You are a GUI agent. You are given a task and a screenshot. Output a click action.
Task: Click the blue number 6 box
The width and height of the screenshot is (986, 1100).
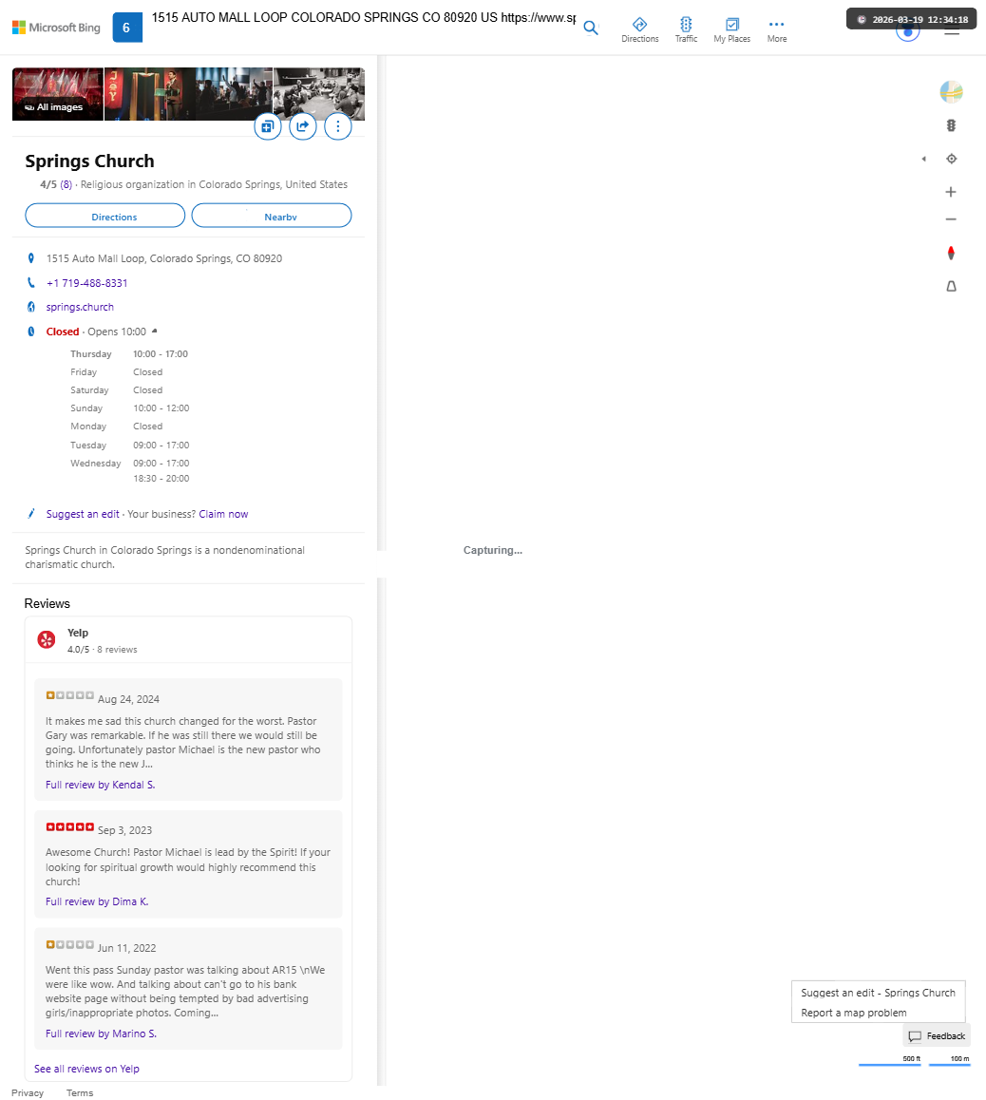127,28
